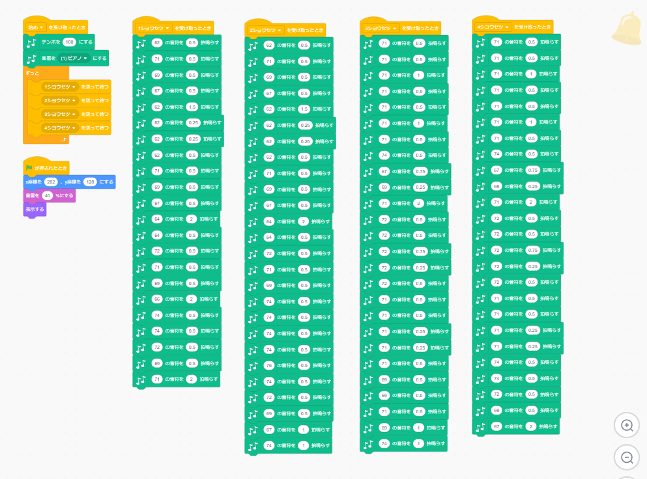Click the green flag icon on hat block
This screenshot has width=647, height=479.
[29, 168]
